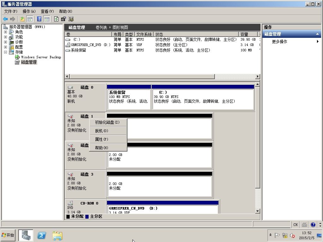Expand the 配置 tree node
This screenshot has height=242, width=323.
pyautogui.click(x=6, y=47)
